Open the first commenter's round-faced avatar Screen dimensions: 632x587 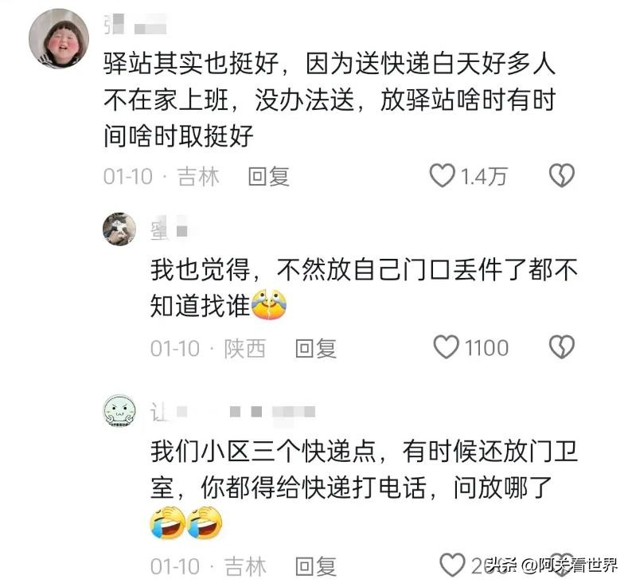59,39
